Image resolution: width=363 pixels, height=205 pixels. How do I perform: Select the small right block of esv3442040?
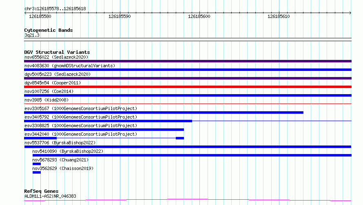[180, 138]
